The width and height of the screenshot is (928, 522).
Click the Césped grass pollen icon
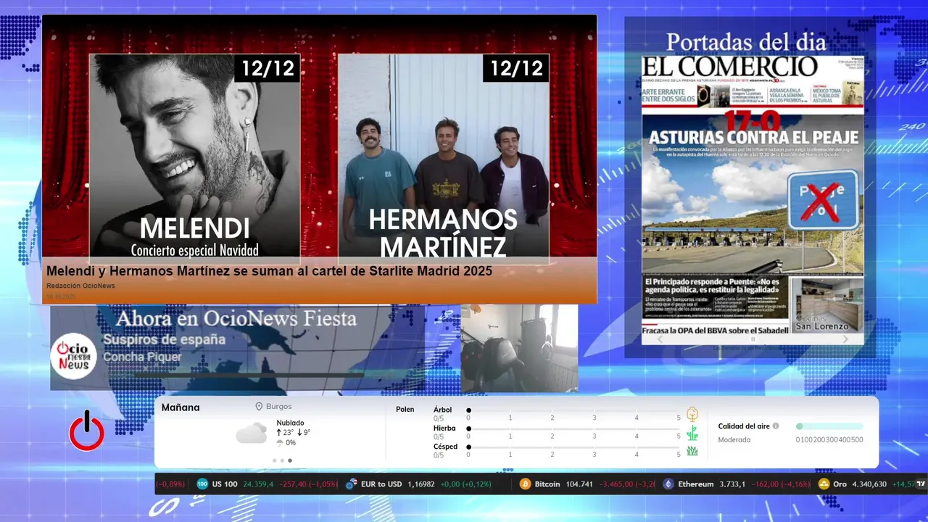click(692, 451)
